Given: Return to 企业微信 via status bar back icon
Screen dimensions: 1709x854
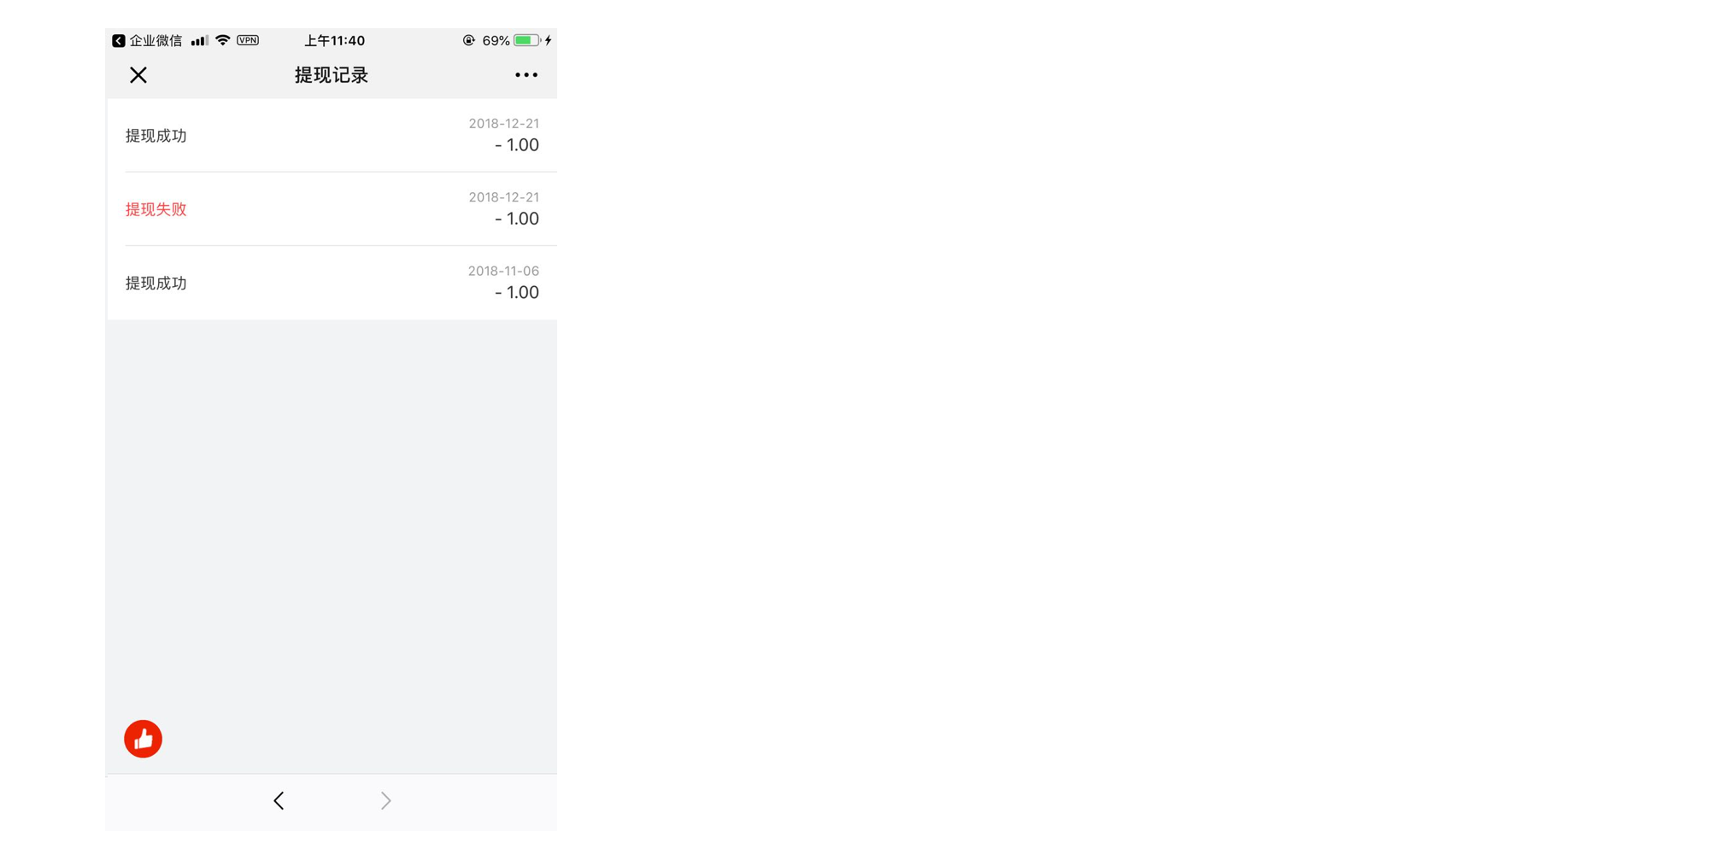Looking at the screenshot, I should tap(119, 40).
